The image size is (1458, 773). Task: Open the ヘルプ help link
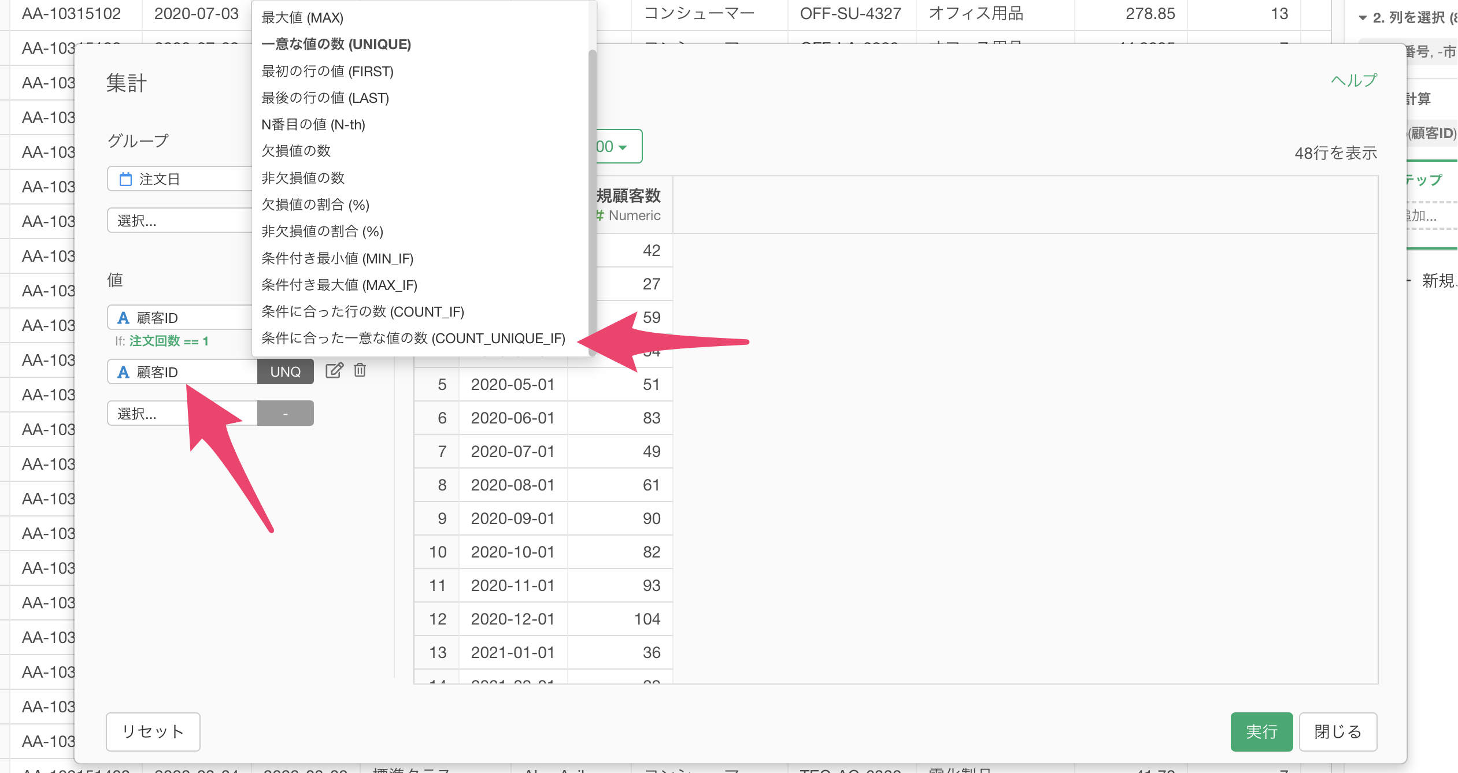pos(1354,80)
